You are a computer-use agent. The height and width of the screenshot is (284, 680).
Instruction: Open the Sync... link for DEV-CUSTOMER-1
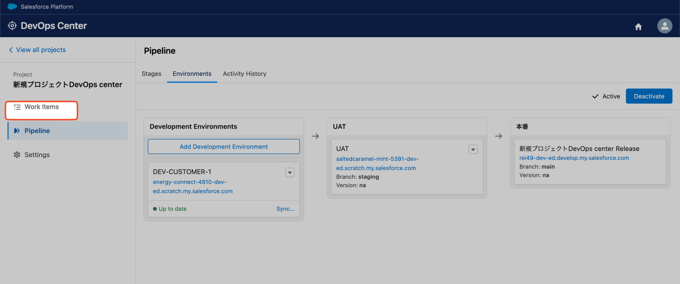coord(285,209)
